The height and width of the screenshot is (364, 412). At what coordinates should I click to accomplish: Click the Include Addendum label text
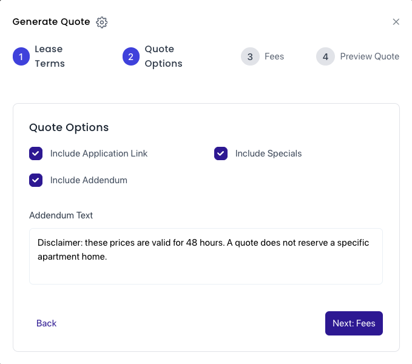[89, 180]
